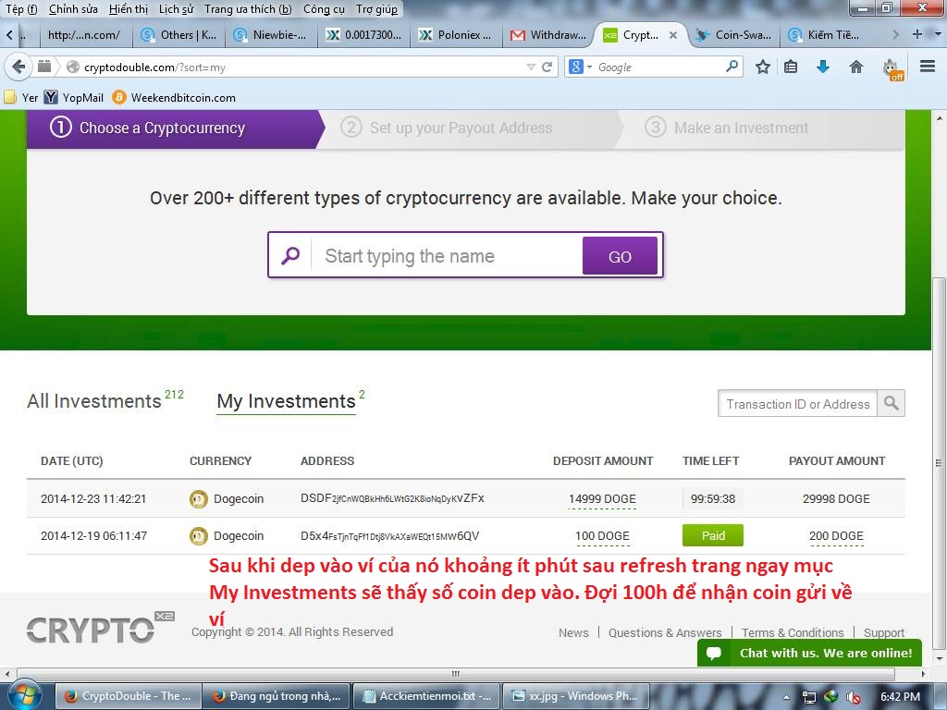
Task: Open the URL history dropdown arrow
Action: (531, 67)
